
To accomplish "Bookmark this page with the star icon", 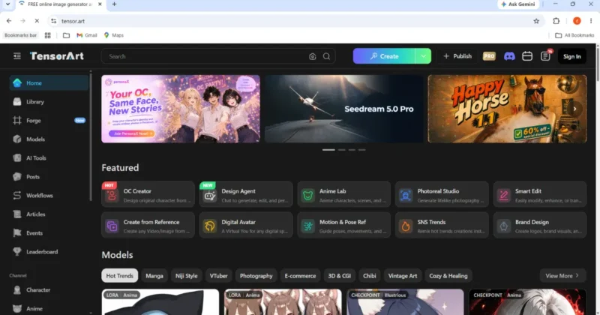I will coord(536,21).
